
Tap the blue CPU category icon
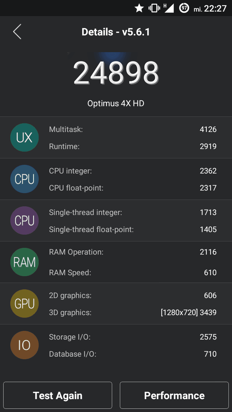tap(24, 179)
